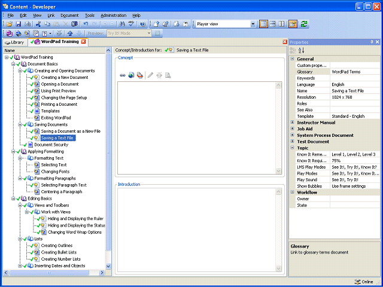Click the Concept text box scroll up arrow

[278, 85]
